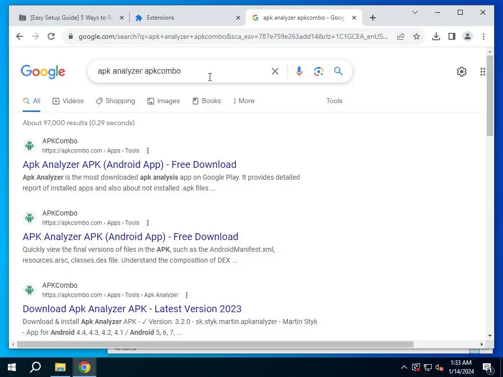Screen dimensions: 503x377
Task: Switch to Shopping results
Action: [115, 101]
